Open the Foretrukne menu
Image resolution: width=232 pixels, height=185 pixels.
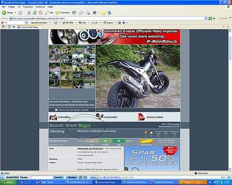click(28, 7)
